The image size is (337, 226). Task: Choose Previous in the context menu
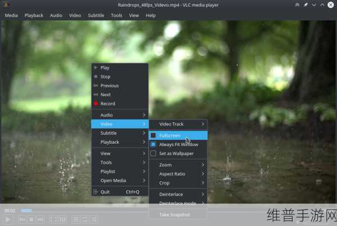coord(120,86)
